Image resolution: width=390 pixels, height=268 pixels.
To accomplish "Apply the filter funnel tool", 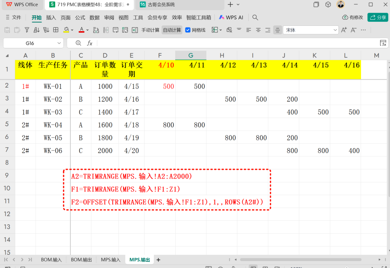I will [x=27, y=30].
